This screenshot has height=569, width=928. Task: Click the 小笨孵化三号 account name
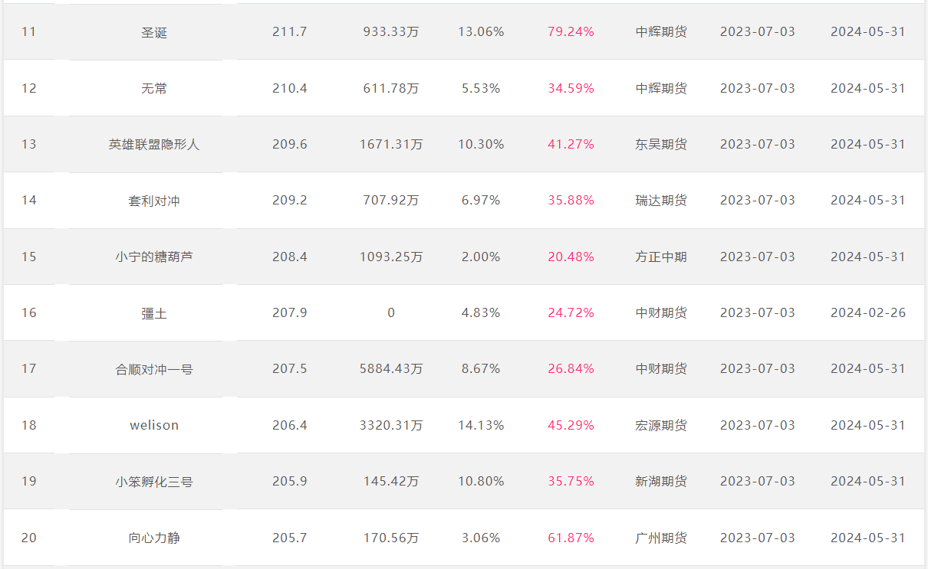click(x=154, y=481)
